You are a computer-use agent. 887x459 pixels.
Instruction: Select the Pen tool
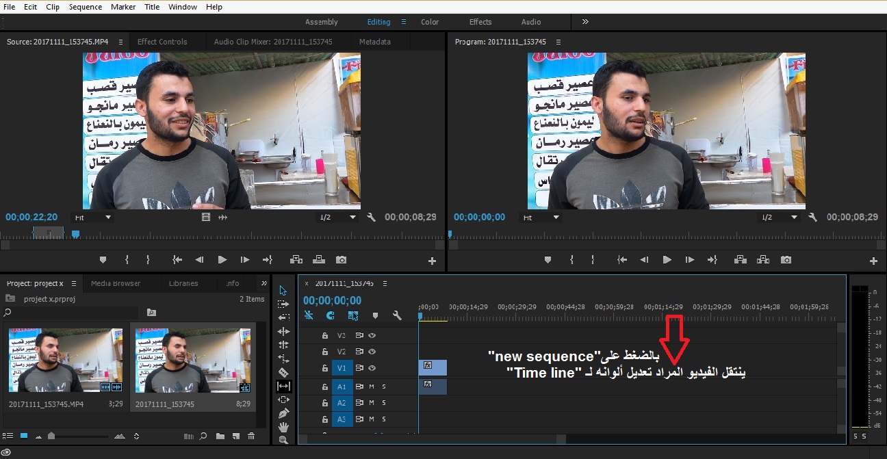(283, 413)
